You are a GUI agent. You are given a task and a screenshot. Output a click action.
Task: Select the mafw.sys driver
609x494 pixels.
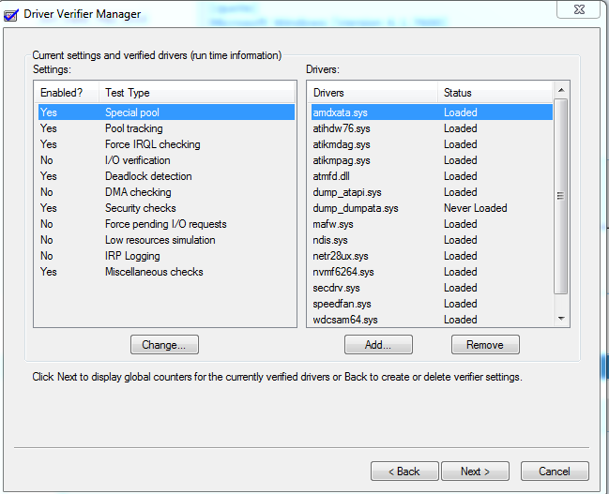click(x=432, y=224)
